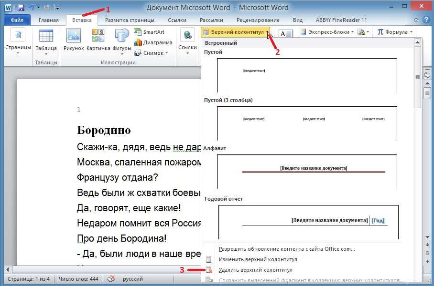This screenshot has width=434, height=286.
Task: Open the Разметка страницы tab
Action: tap(130, 20)
